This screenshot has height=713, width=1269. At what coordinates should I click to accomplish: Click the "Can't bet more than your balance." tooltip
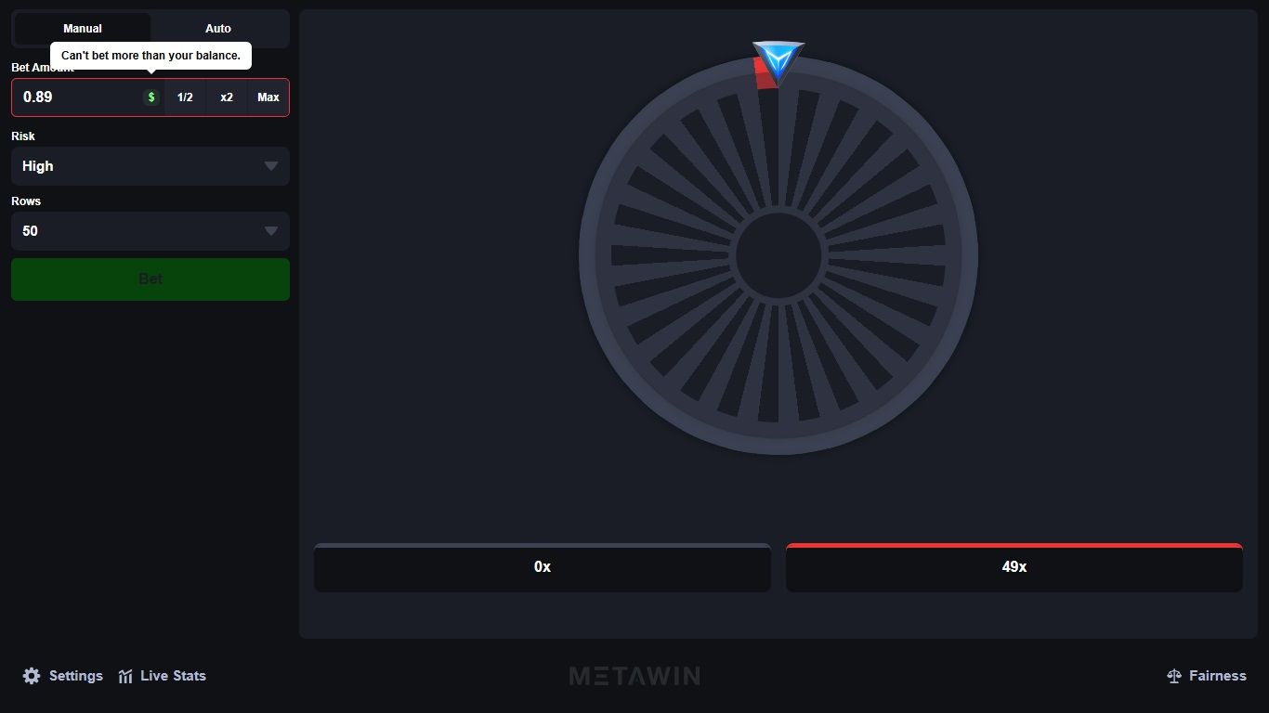pyautogui.click(x=150, y=56)
